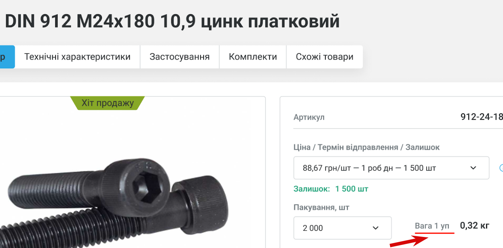Image resolution: width=503 pixels, height=248 pixels.
Task: Open the 'Технічні характеристики' tab
Action: click(77, 57)
